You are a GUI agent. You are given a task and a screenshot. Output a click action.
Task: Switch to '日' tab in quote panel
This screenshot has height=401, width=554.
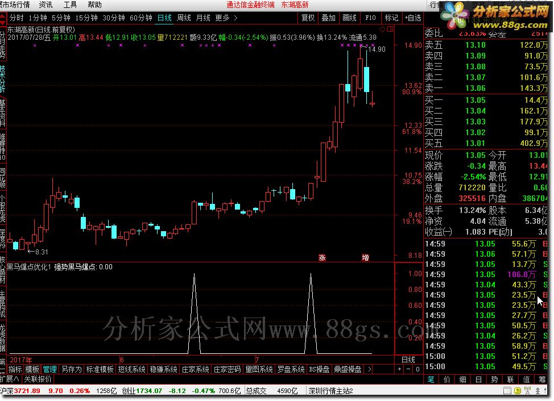pyautogui.click(x=478, y=379)
